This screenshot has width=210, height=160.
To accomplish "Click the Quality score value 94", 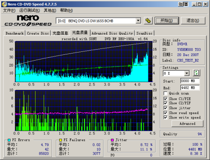I will click(x=199, y=134).
